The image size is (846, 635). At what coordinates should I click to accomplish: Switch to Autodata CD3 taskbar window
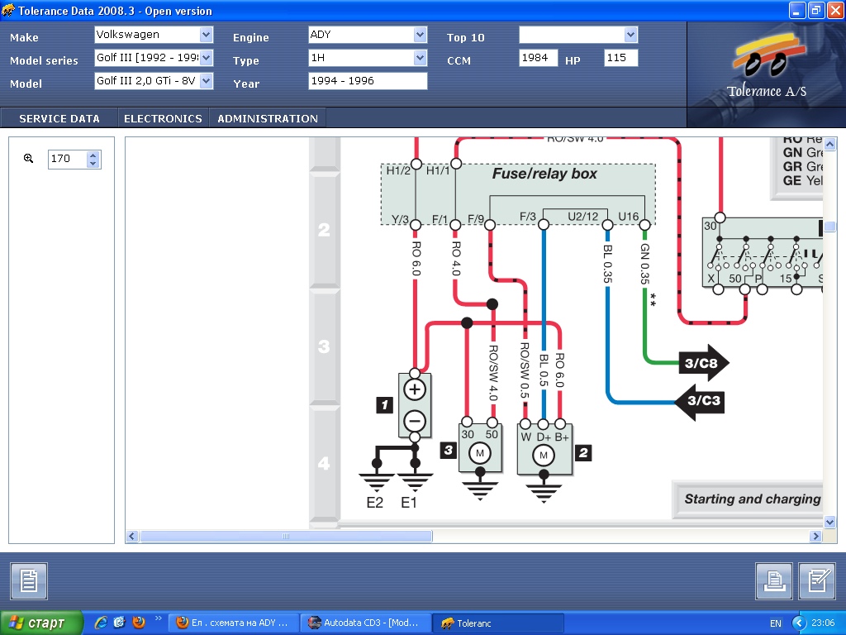pos(366,623)
